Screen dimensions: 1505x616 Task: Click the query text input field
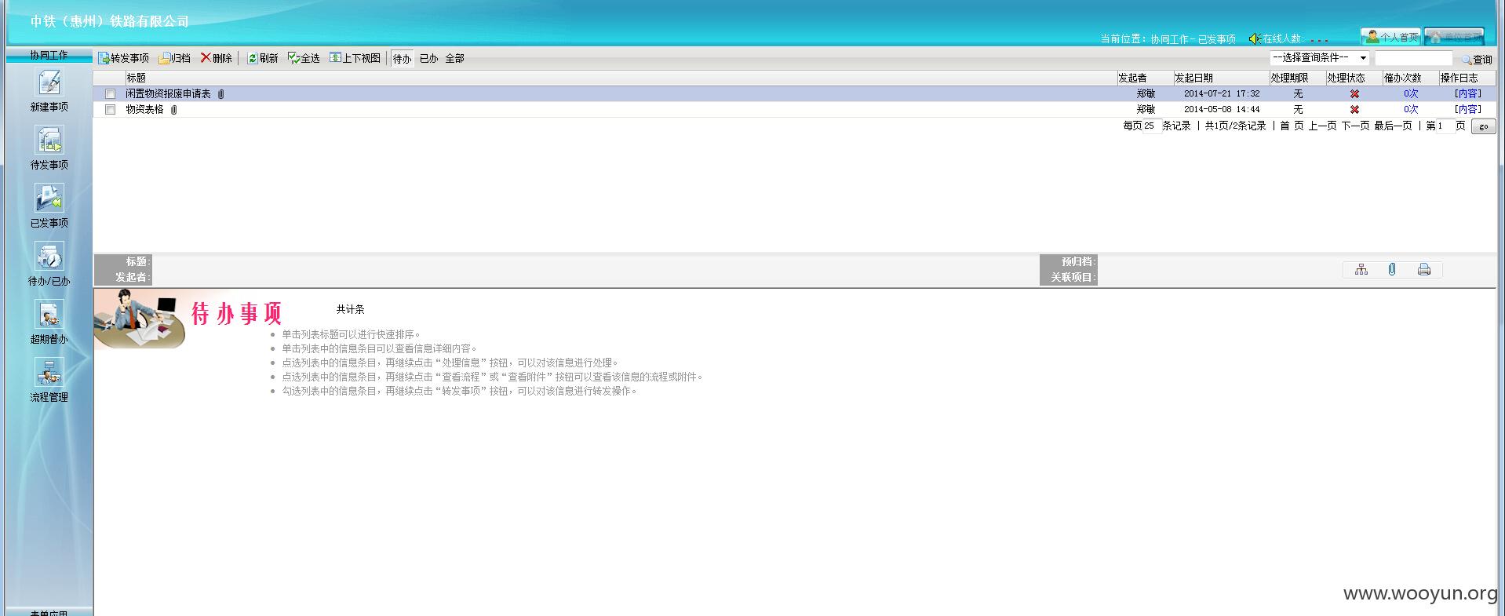click(1414, 59)
